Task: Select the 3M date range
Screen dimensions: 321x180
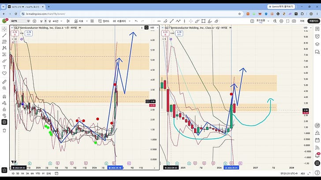Action: 27,173
